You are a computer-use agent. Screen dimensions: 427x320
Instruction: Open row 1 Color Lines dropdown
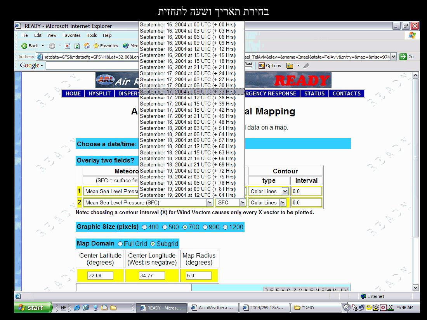pos(285,191)
